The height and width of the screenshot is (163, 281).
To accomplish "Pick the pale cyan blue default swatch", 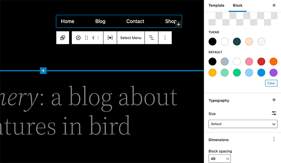I will tap(249, 73).
